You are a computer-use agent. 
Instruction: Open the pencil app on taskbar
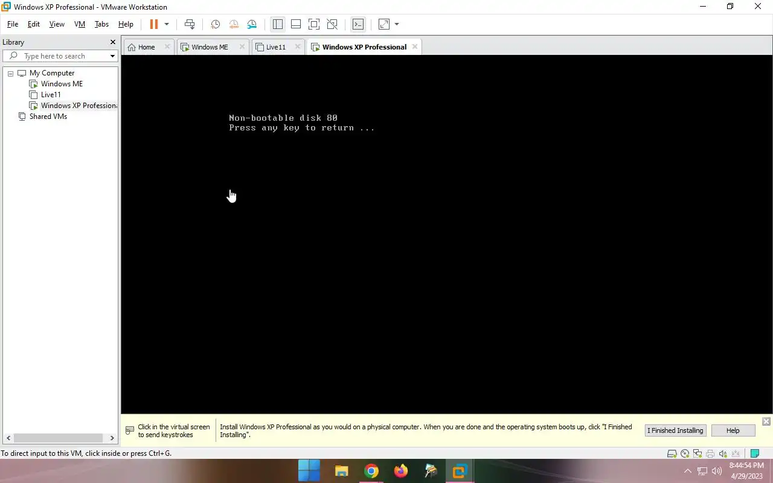[x=430, y=471]
